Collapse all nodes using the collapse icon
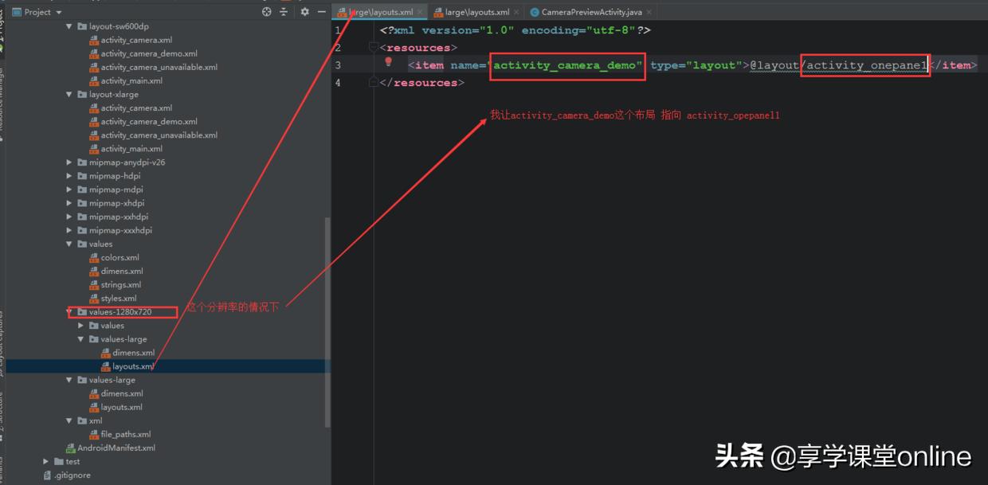The image size is (988, 485). (284, 12)
